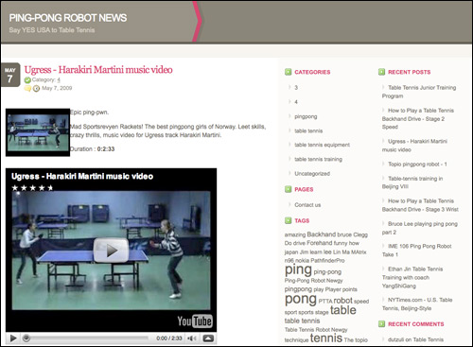Image resolution: width=473 pixels, height=347 pixels.
Task: Click the Duration : 0:2:33 text
Action: pyautogui.click(x=92, y=149)
